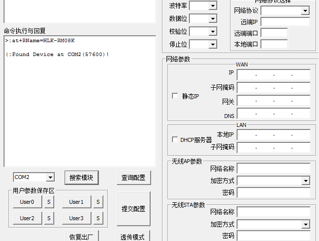Click the 搜索模块 button
The width and height of the screenshot is (319, 241).
pos(81,178)
